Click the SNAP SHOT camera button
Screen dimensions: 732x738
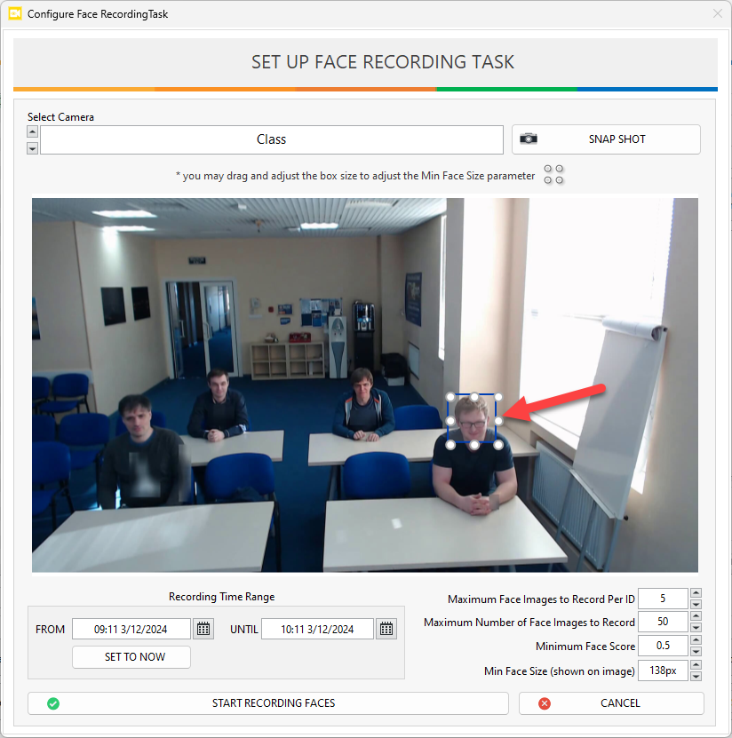606,139
